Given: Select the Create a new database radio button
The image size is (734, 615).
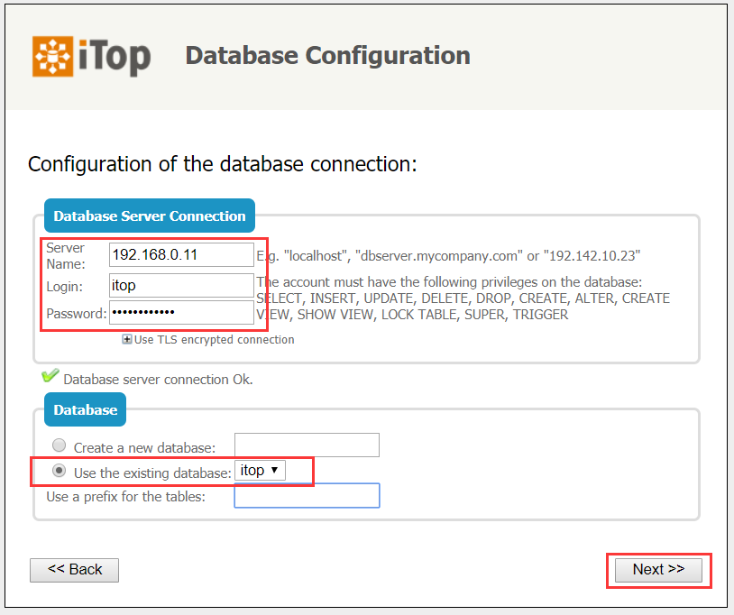Looking at the screenshot, I should [59, 445].
